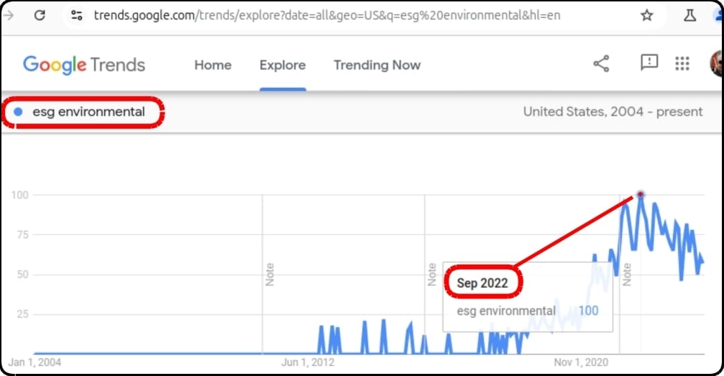Click the browser forward arrow

[x=9, y=14]
